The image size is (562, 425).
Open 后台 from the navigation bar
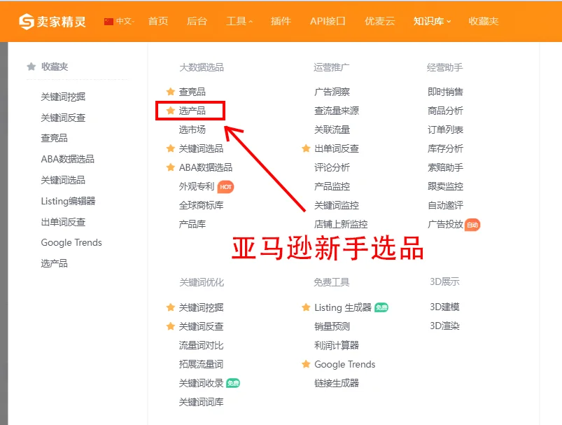[x=197, y=22]
